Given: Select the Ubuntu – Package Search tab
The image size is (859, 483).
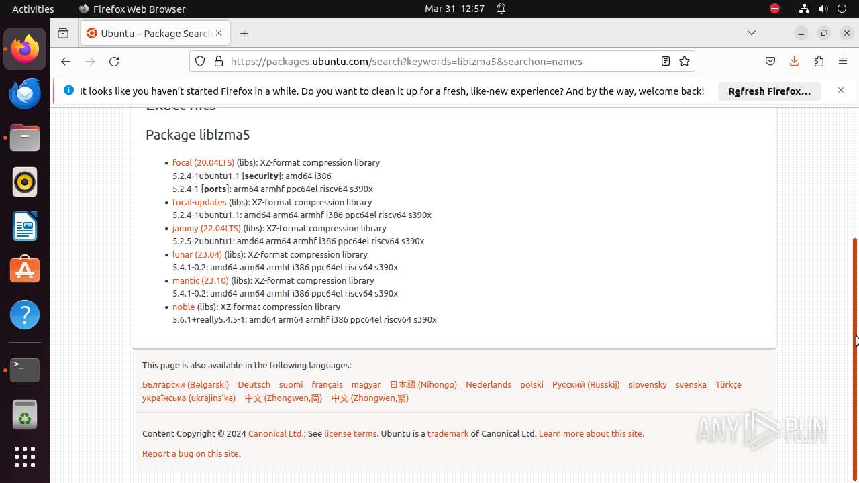Looking at the screenshot, I should coord(155,33).
